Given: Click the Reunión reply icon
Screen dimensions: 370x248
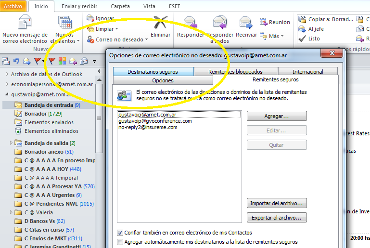Looking at the screenshot, I should coord(263,22).
